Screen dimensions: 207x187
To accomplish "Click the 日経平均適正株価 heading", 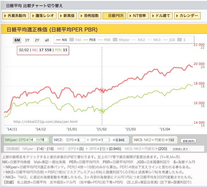I will coord(52,30).
